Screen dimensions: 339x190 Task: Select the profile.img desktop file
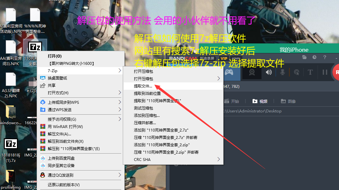pyautogui.click(x=11, y=180)
